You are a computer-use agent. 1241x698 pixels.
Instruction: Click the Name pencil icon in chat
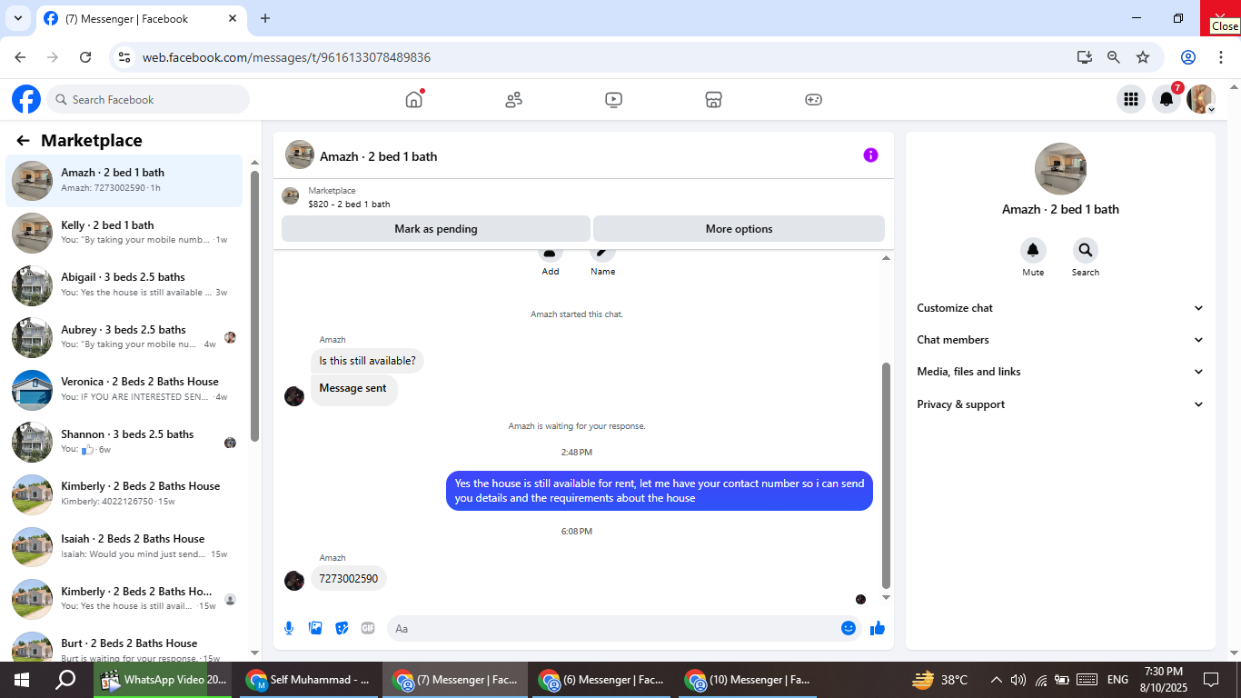tap(602, 254)
